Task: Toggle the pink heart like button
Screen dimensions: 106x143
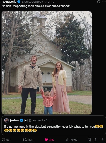Action: point(46,140)
